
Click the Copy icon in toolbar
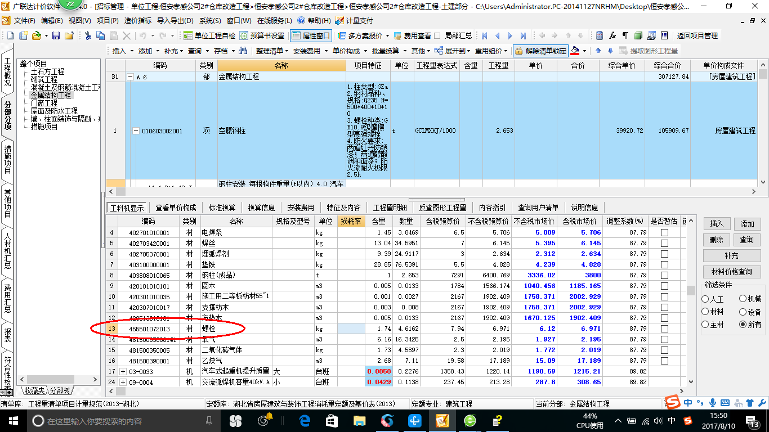click(100, 35)
